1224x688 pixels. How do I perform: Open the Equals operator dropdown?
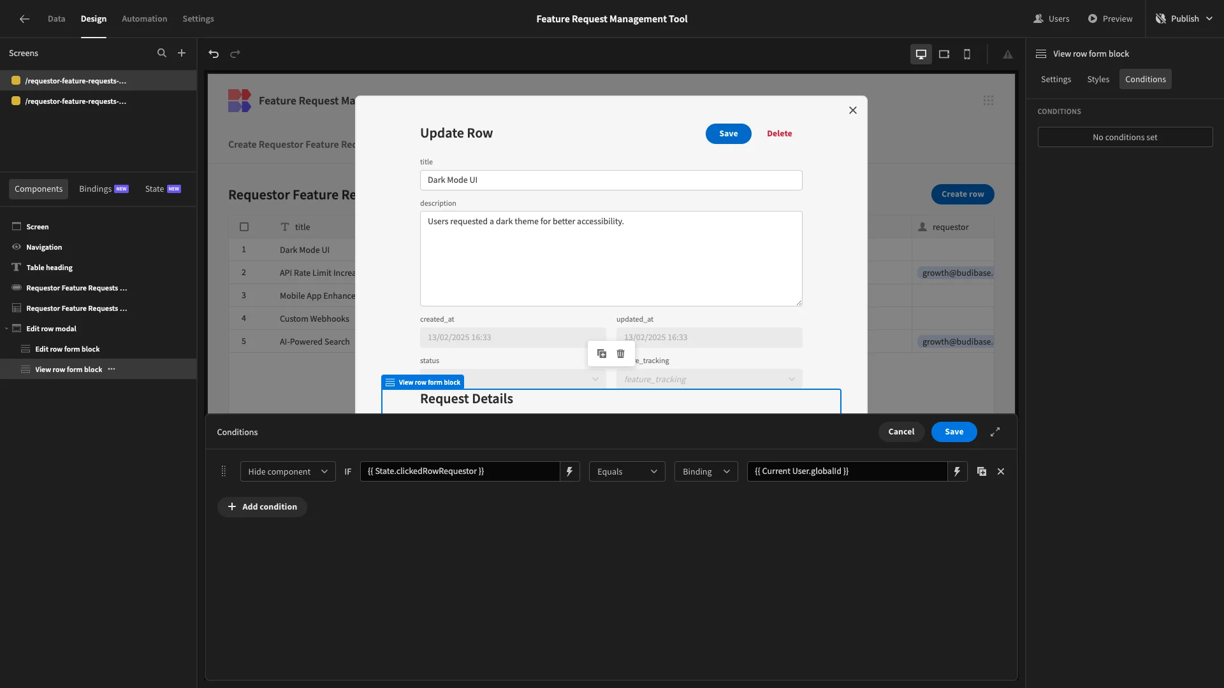click(627, 471)
